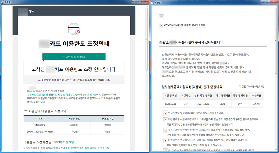Click the 최소 결제비율 column header
Screen dimensions: 279x153
[222, 95]
